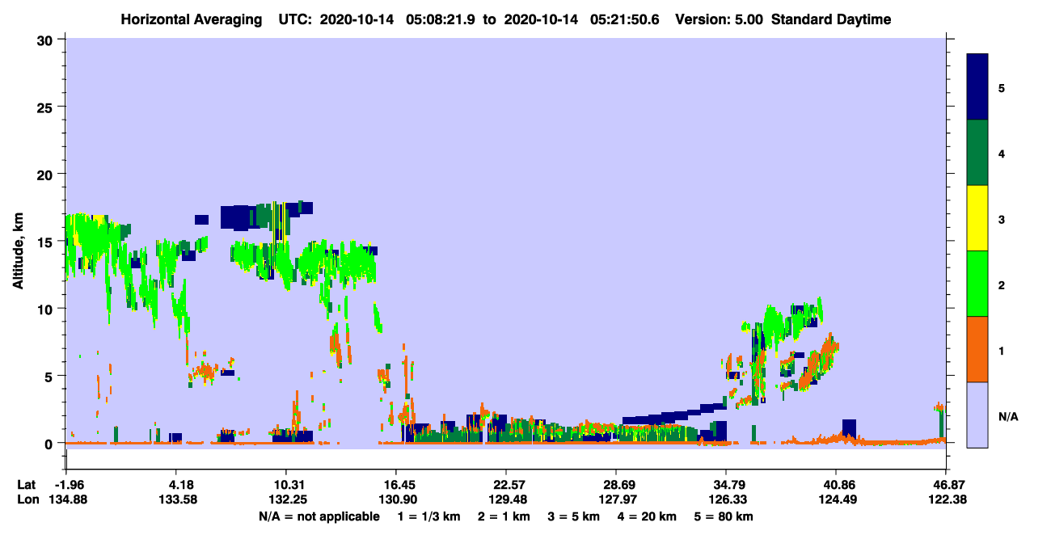Click the yellow colorbar segment labeled 3
1051x539 pixels.
point(977,218)
